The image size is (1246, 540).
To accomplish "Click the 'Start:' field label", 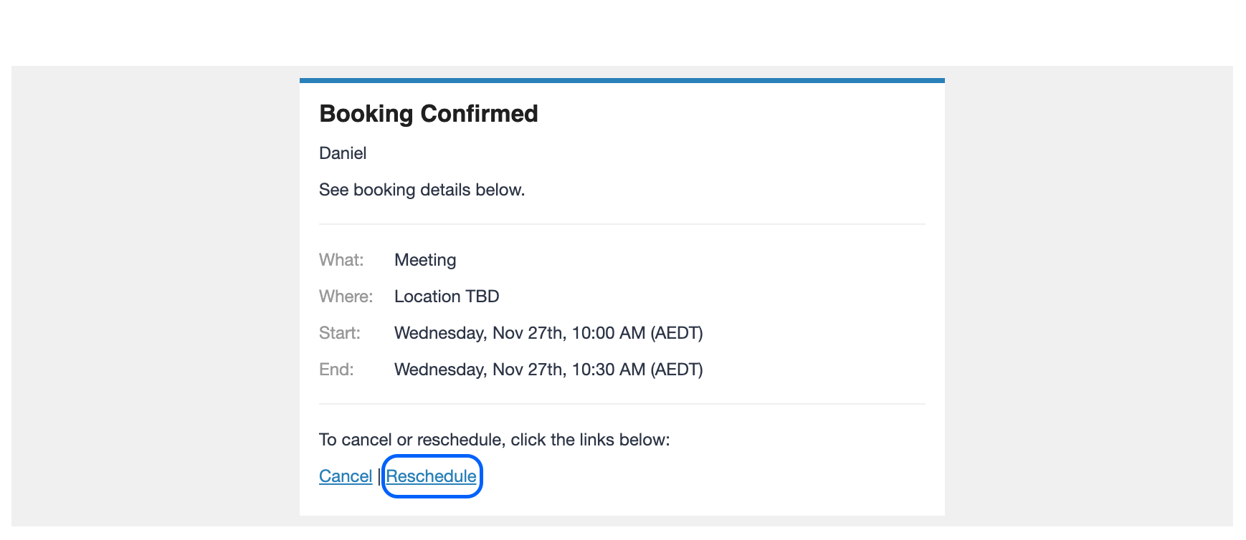I will click(340, 333).
